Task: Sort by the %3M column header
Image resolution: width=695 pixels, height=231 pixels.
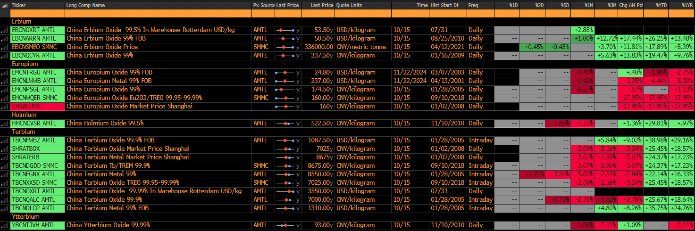Action: (x=607, y=5)
